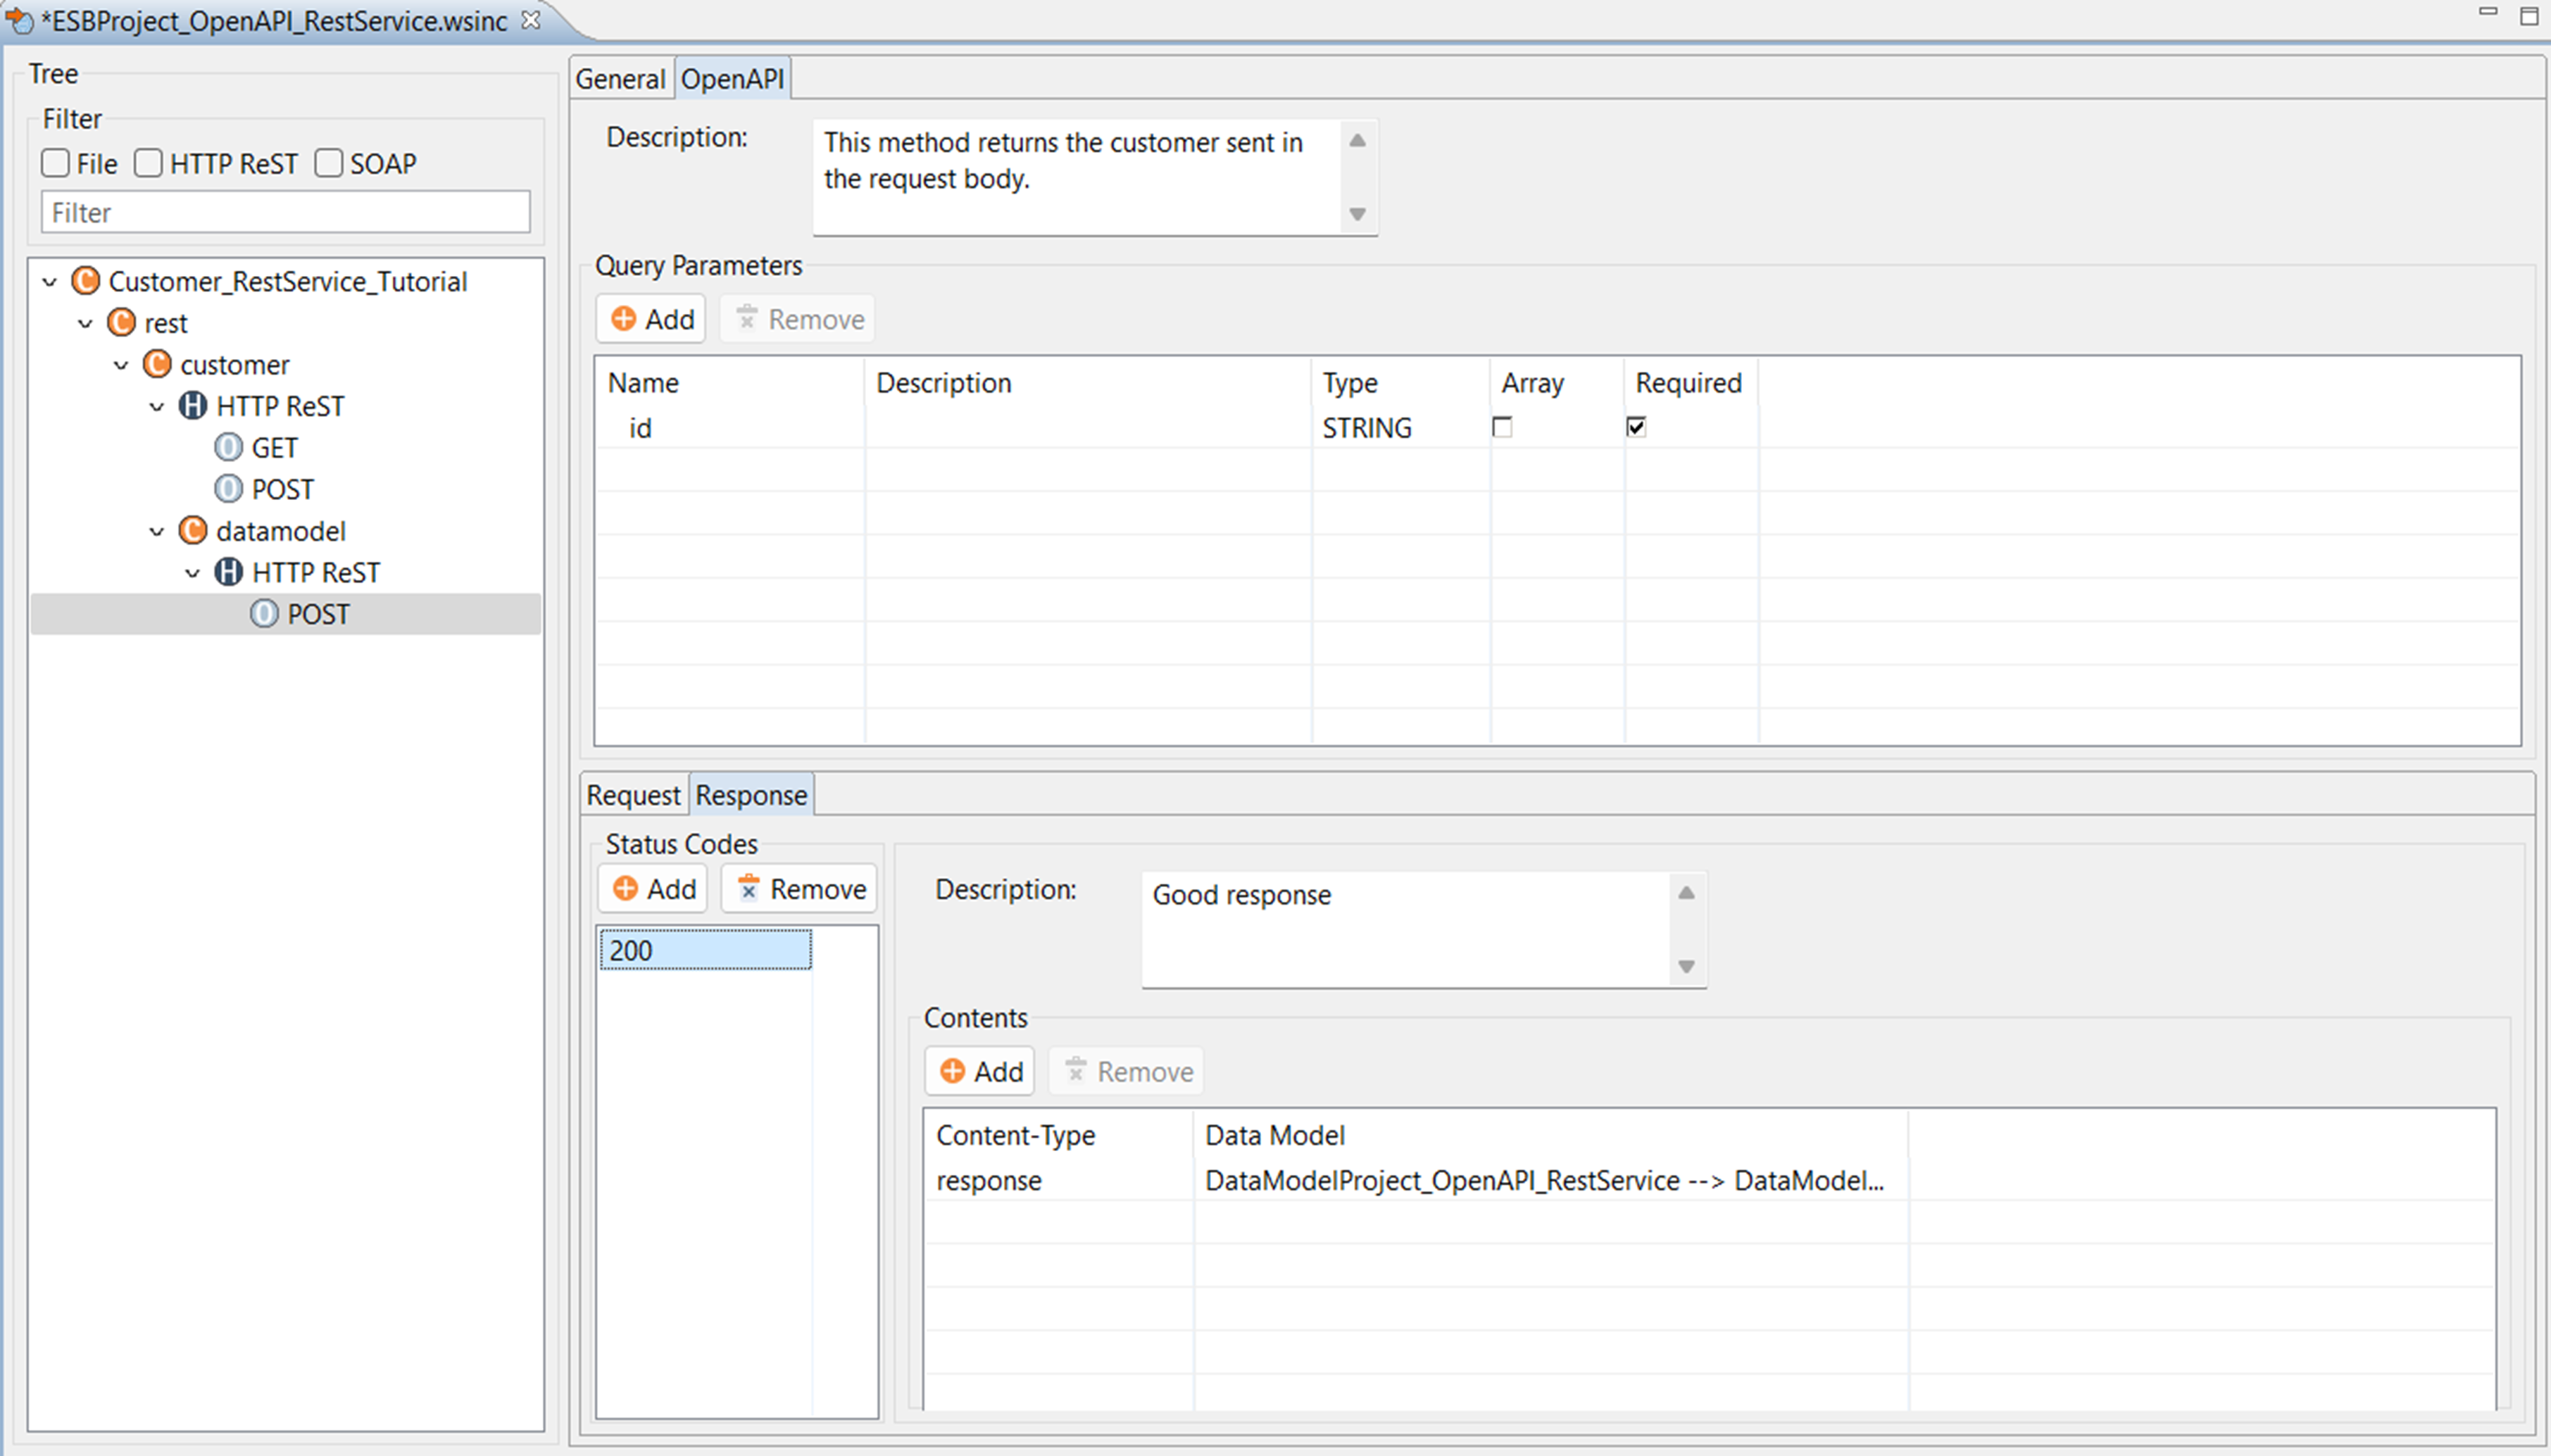Add a new query parameter
2551x1456 pixels.
[x=652, y=319]
